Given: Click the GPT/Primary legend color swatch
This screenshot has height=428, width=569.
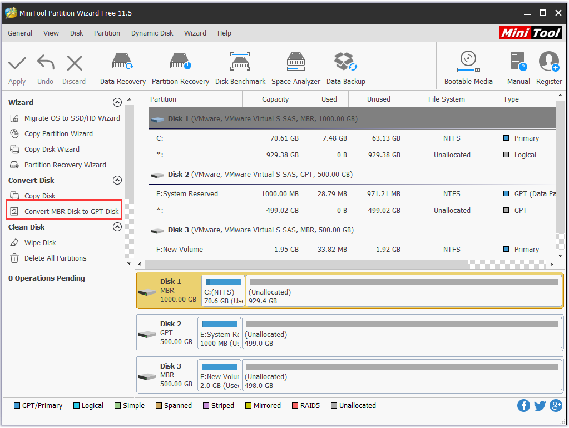Looking at the screenshot, I should [17, 406].
